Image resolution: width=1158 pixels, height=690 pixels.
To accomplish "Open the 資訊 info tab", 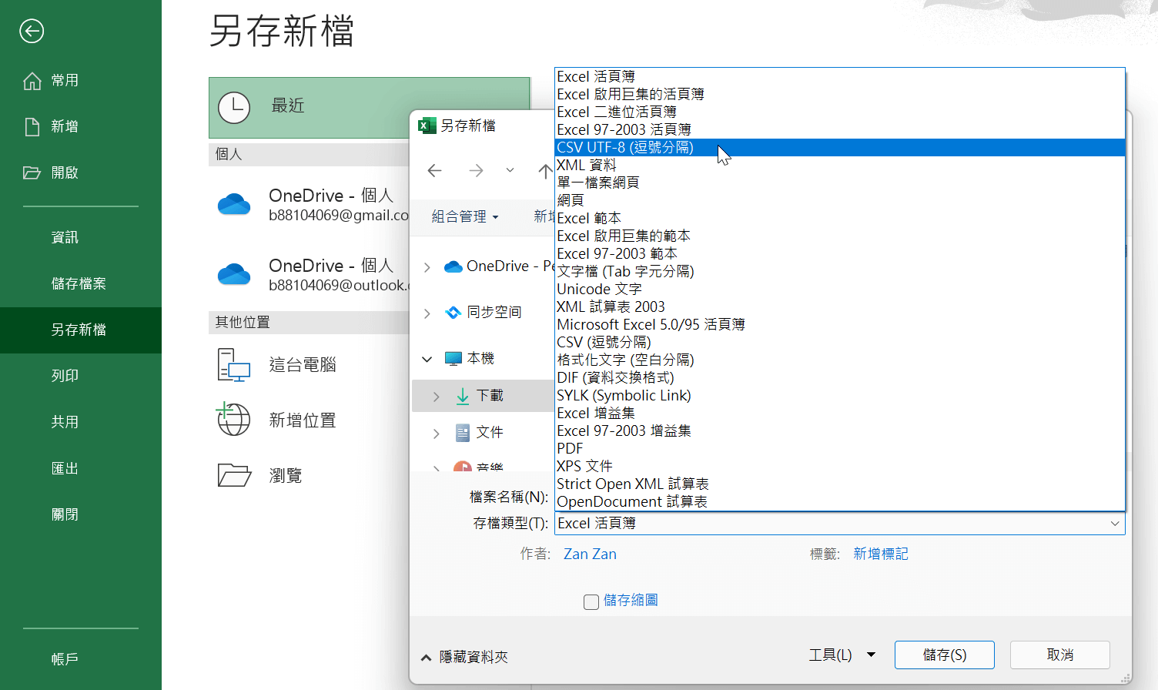I will pos(65,237).
